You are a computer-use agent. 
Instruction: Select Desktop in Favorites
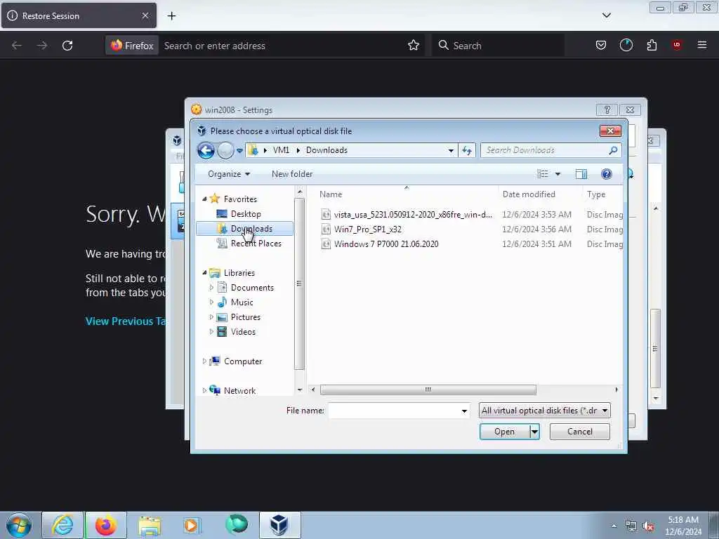coord(246,214)
